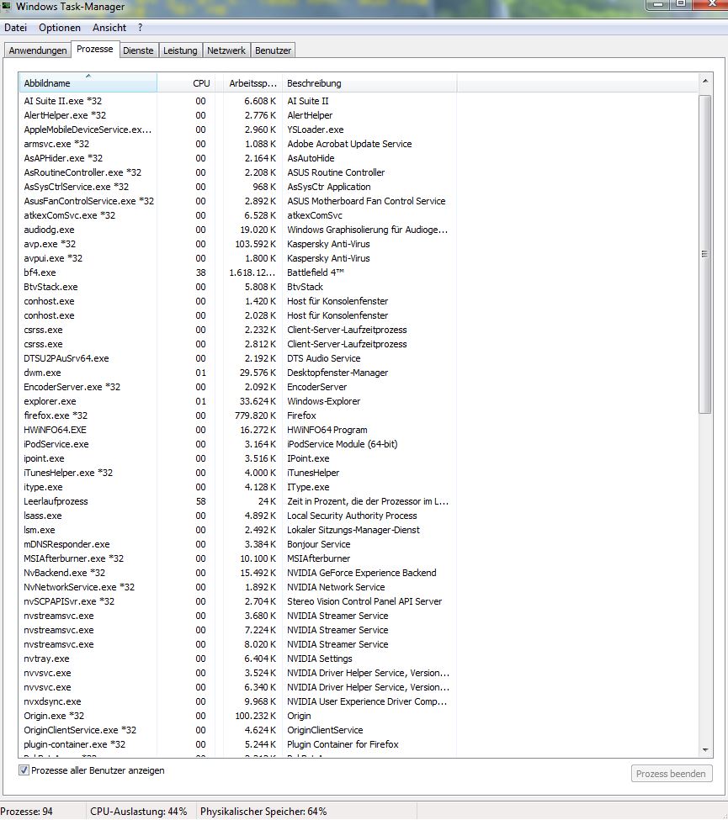Open the ? help menu
Image resolution: width=728 pixels, height=820 pixels.
click(141, 28)
